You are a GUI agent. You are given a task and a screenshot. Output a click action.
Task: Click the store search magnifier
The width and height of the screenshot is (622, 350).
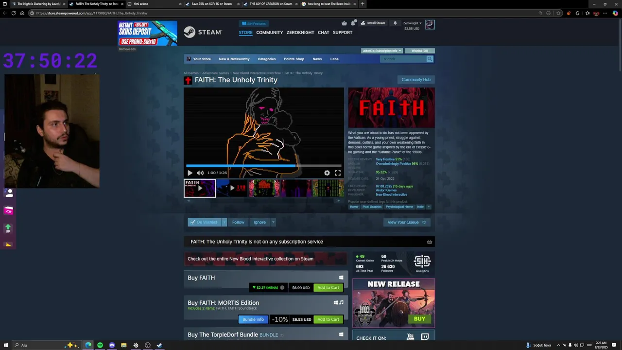pos(430,59)
